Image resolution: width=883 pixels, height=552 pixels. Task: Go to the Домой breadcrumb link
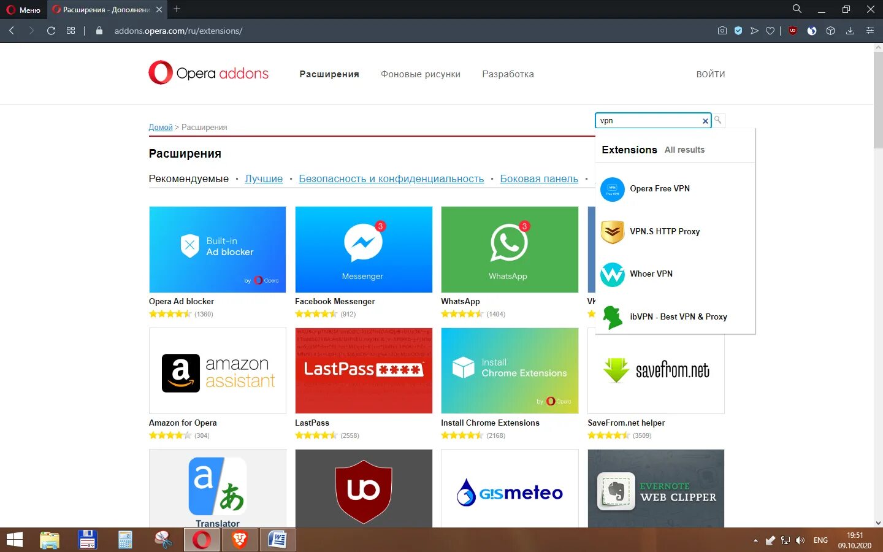coord(161,127)
